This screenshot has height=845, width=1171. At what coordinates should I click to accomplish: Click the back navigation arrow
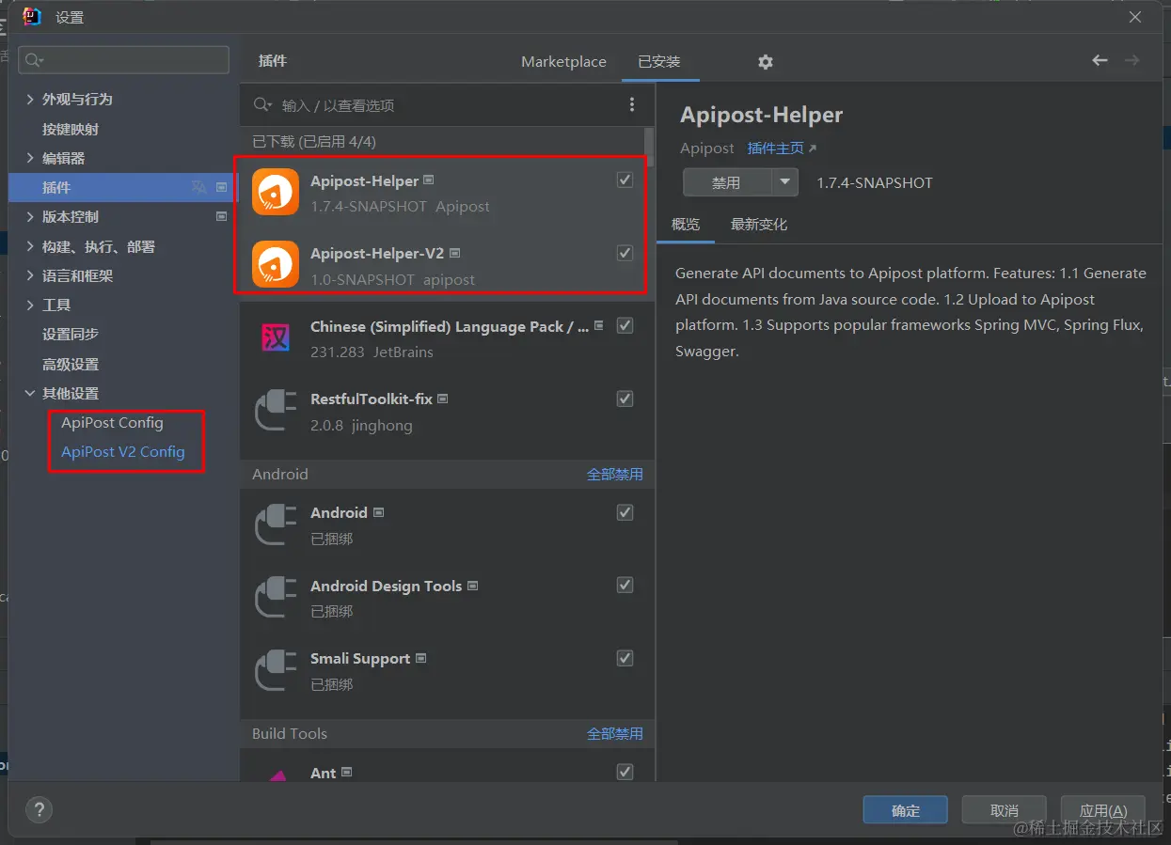(1100, 60)
